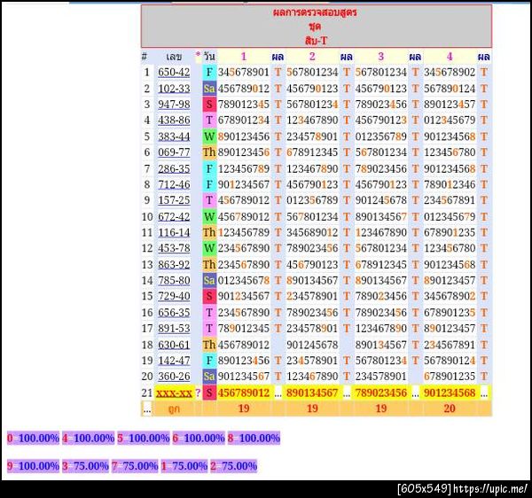Click the 'เลข' column header
532x498 pixels.
[x=174, y=57]
